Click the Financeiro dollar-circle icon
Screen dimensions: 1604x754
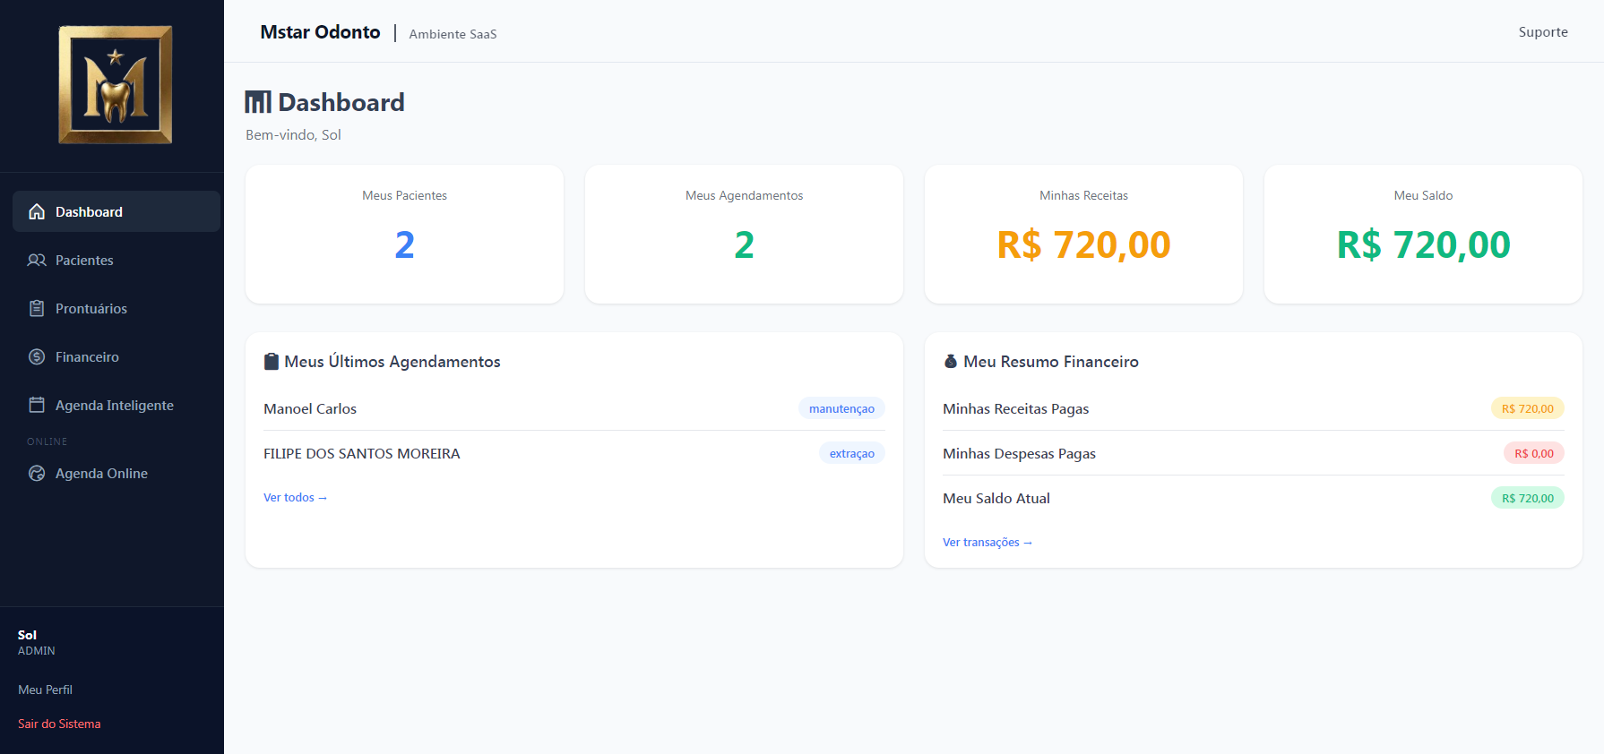point(37,356)
